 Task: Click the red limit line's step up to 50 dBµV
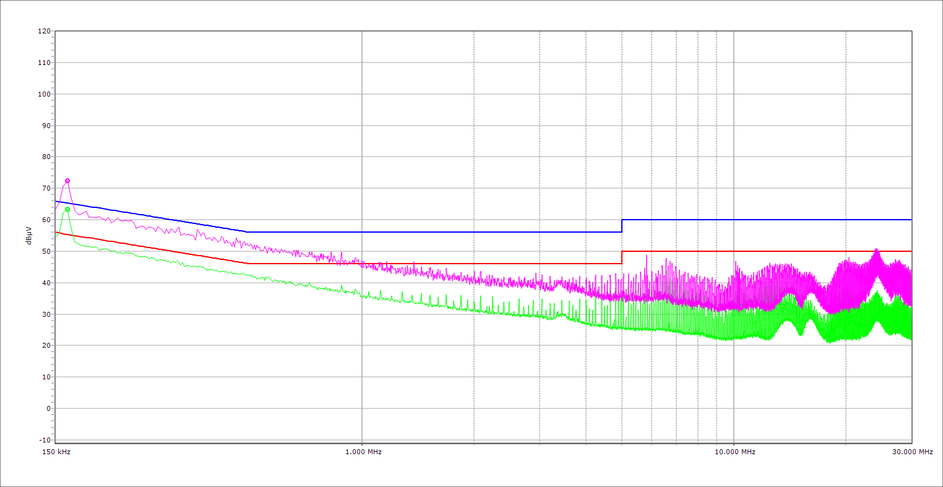(x=622, y=257)
